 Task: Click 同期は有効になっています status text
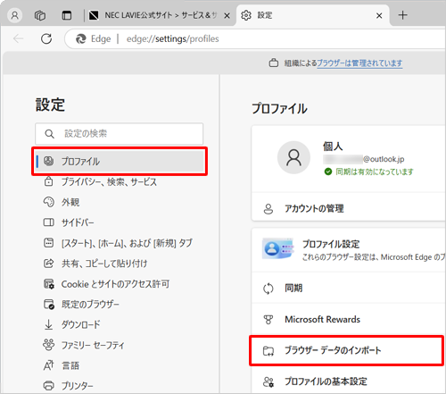[375, 172]
